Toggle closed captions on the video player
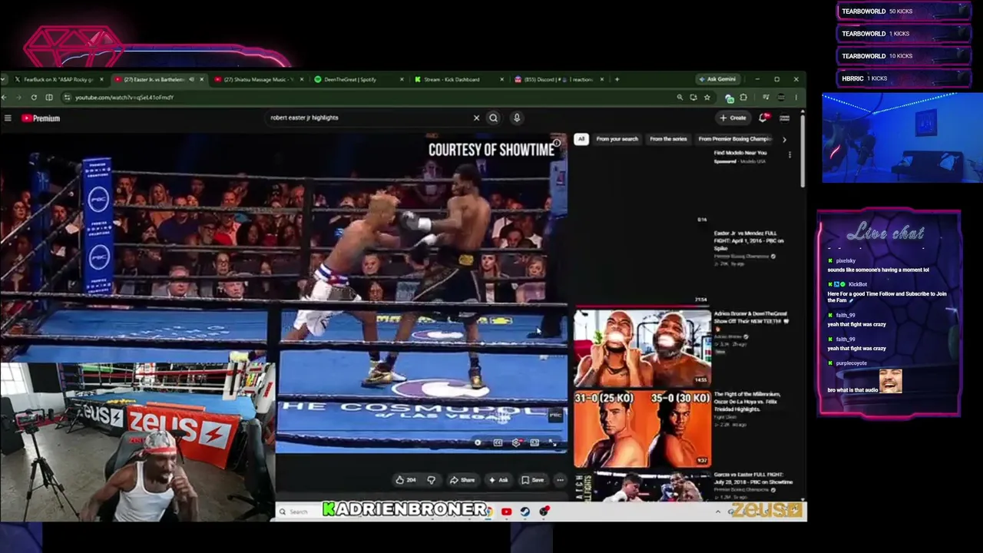The height and width of the screenshot is (553, 983). (x=498, y=443)
